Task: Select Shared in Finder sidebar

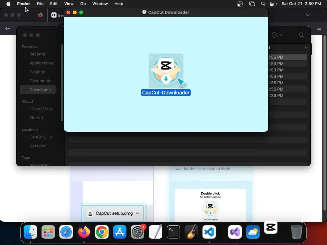Action: coord(36,118)
